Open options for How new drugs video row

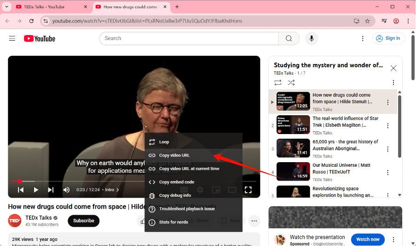[x=387, y=102]
